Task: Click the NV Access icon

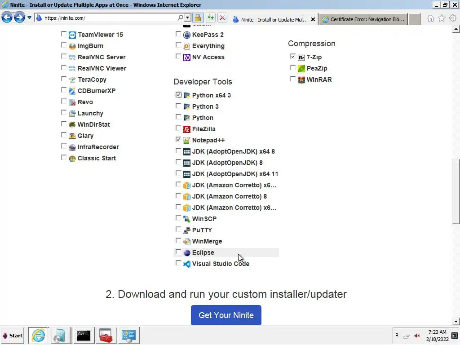Action: [x=187, y=57]
